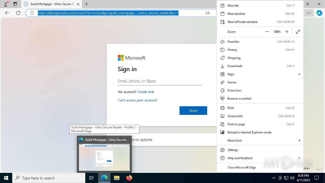Viewport: 325px width, 183px height.
Task: Choose New tab from the menu
Action: (x=260, y=6)
